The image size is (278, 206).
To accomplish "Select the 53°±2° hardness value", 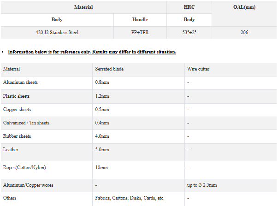I will tap(189, 32).
